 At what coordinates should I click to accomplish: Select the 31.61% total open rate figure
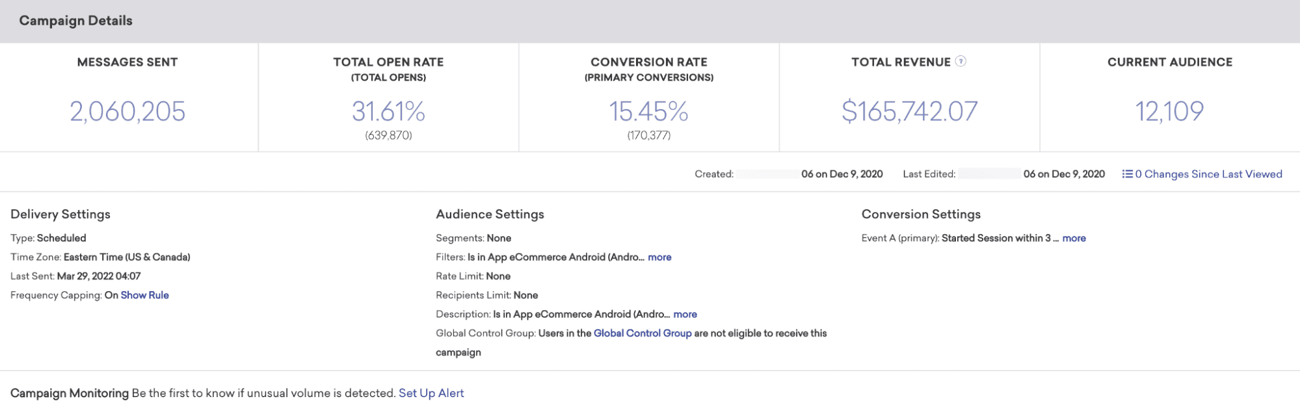click(x=388, y=112)
